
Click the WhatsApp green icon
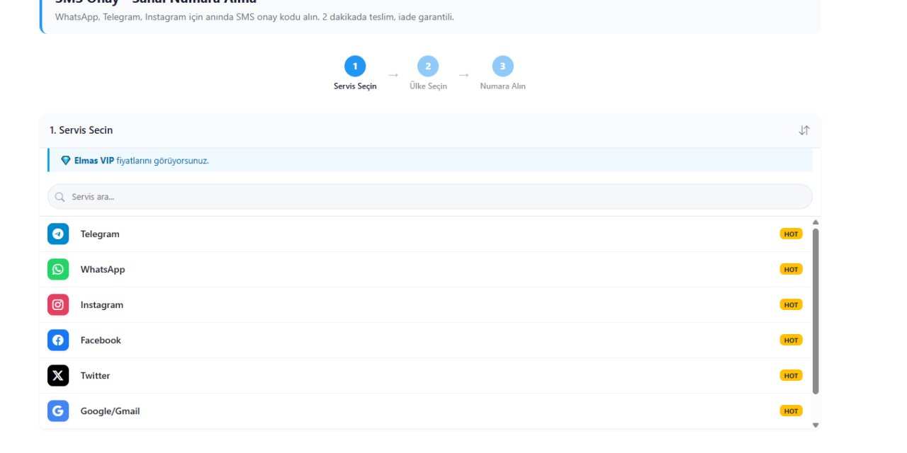(58, 269)
